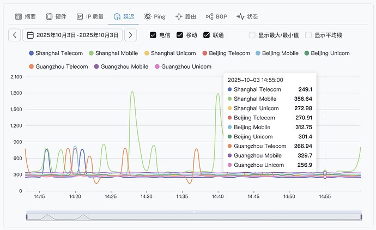This screenshot has height=230, width=376.
Task: Toggle Beijing Telecom legend series
Action: tap(226, 53)
